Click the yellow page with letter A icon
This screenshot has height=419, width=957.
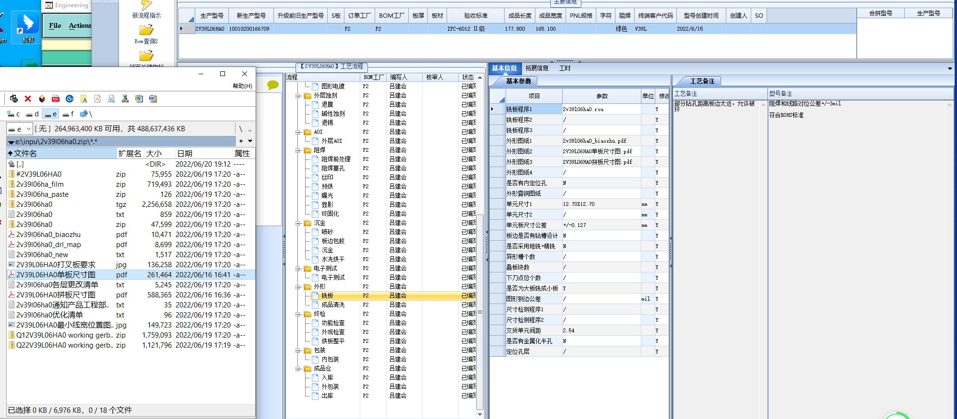(x=83, y=99)
